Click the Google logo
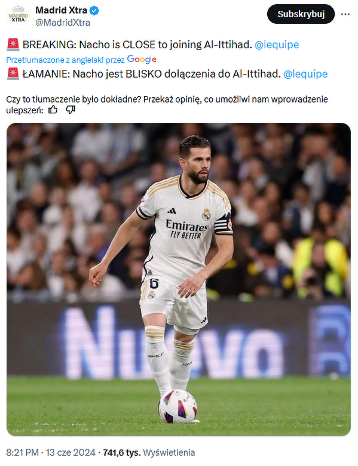Image resolution: width=358 pixels, height=466 pixels. tap(142, 60)
